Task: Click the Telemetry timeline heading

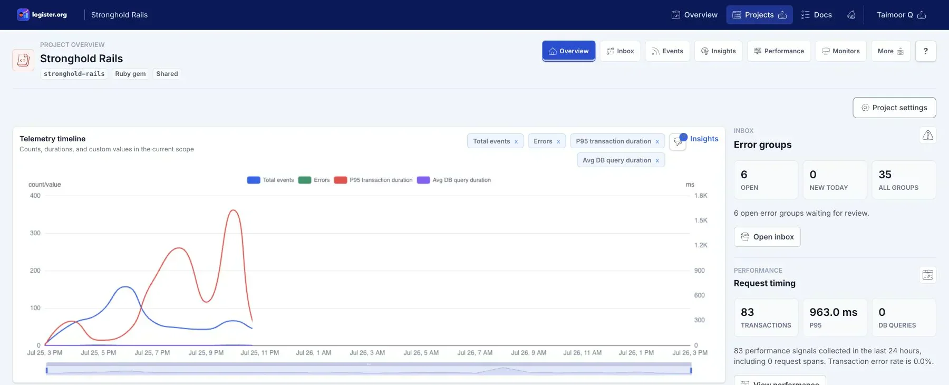Action: coord(52,139)
